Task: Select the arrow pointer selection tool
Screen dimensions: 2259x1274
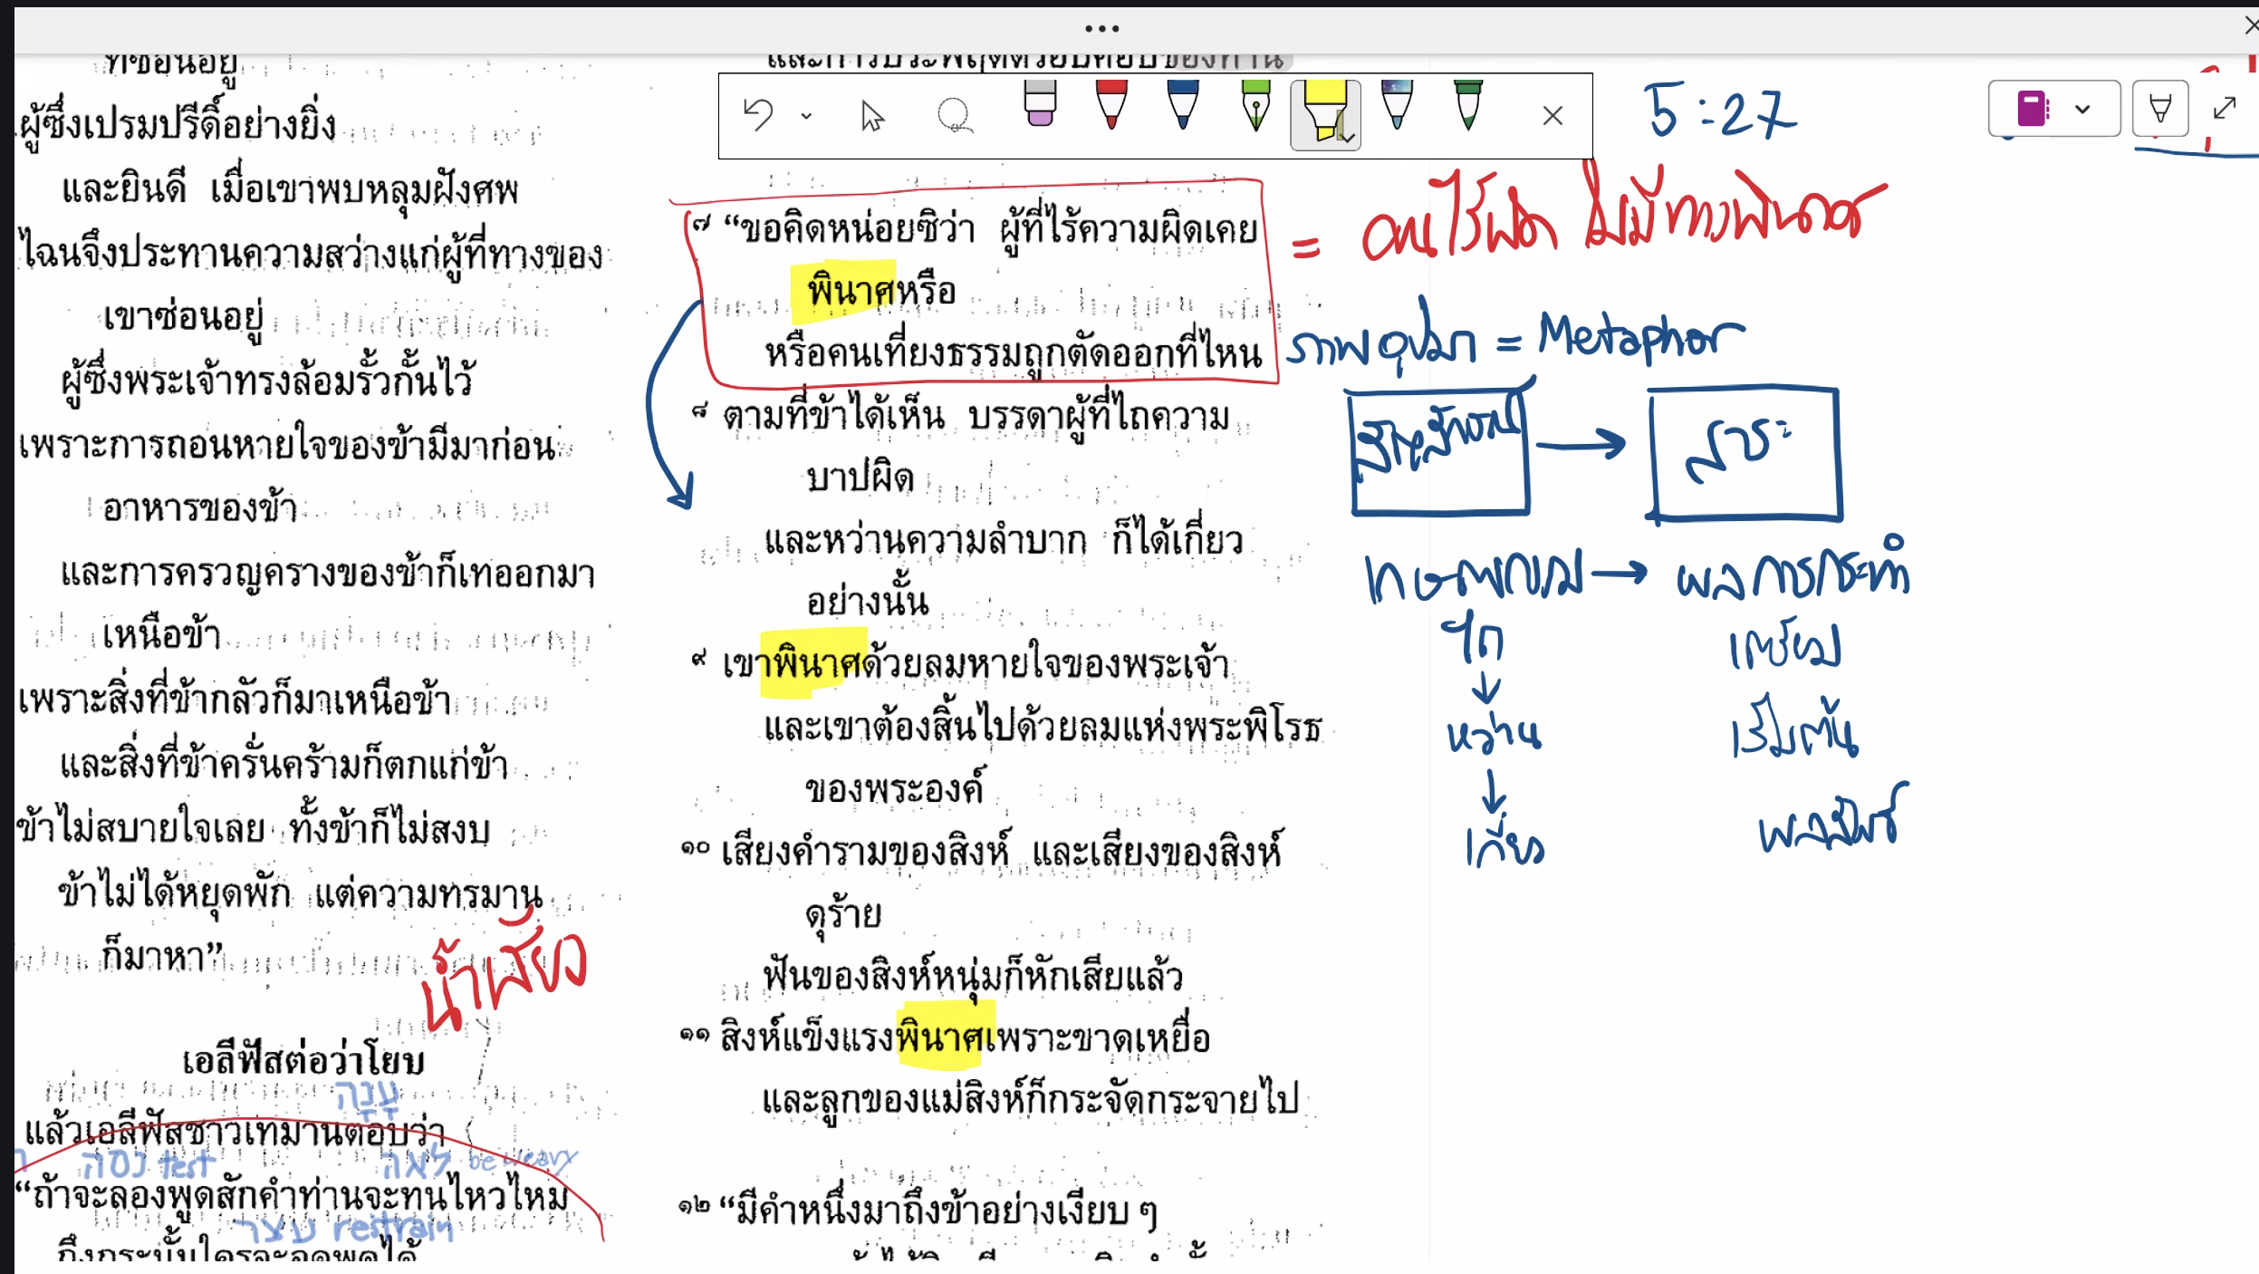Action: (872, 116)
